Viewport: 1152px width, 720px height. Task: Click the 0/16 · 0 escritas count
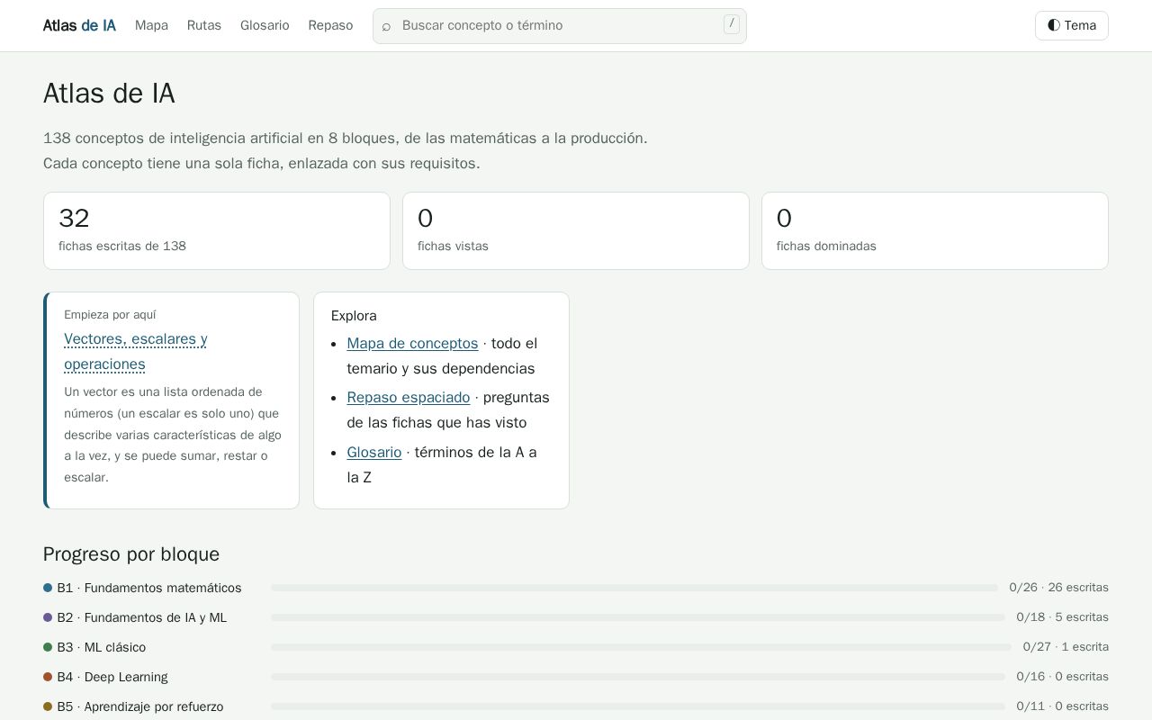pos(1062,677)
